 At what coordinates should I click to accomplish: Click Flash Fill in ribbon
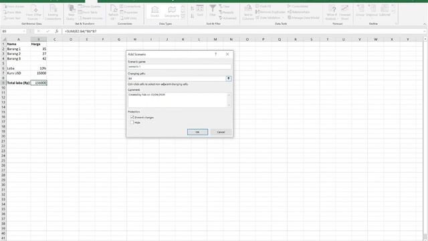coord(263,6)
